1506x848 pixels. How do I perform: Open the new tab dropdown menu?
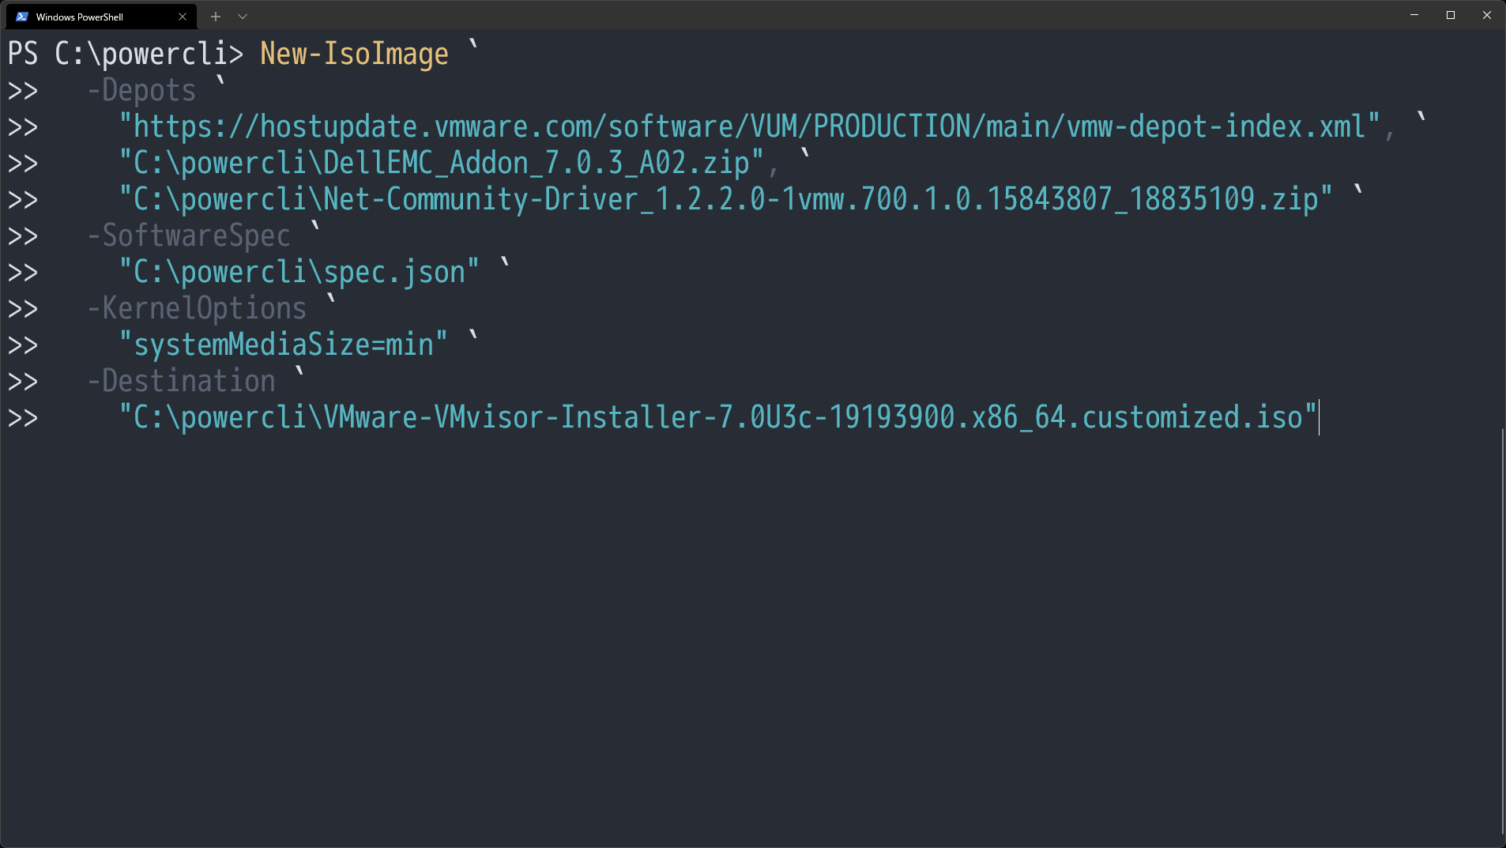242,16
